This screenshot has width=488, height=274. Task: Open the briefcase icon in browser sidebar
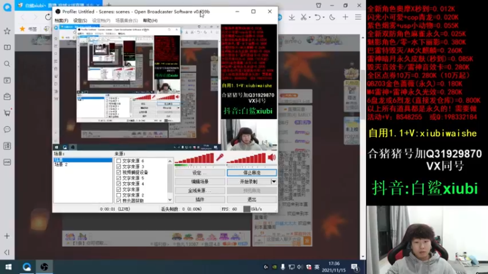pyautogui.click(x=7, y=97)
